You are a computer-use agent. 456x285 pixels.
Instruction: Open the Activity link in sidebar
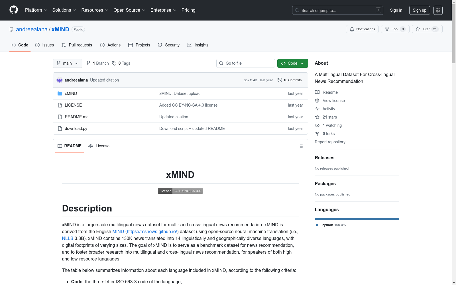click(325, 109)
